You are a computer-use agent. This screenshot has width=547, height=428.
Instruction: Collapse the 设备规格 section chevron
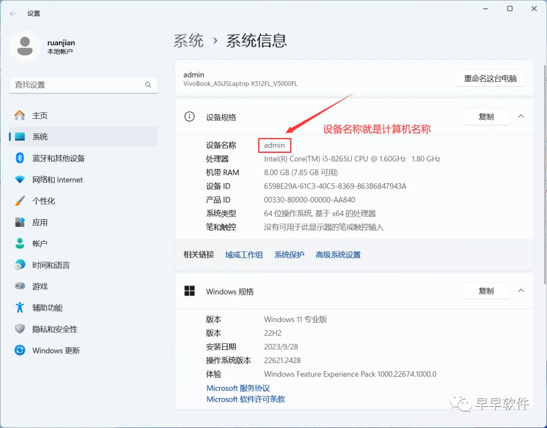click(x=521, y=116)
